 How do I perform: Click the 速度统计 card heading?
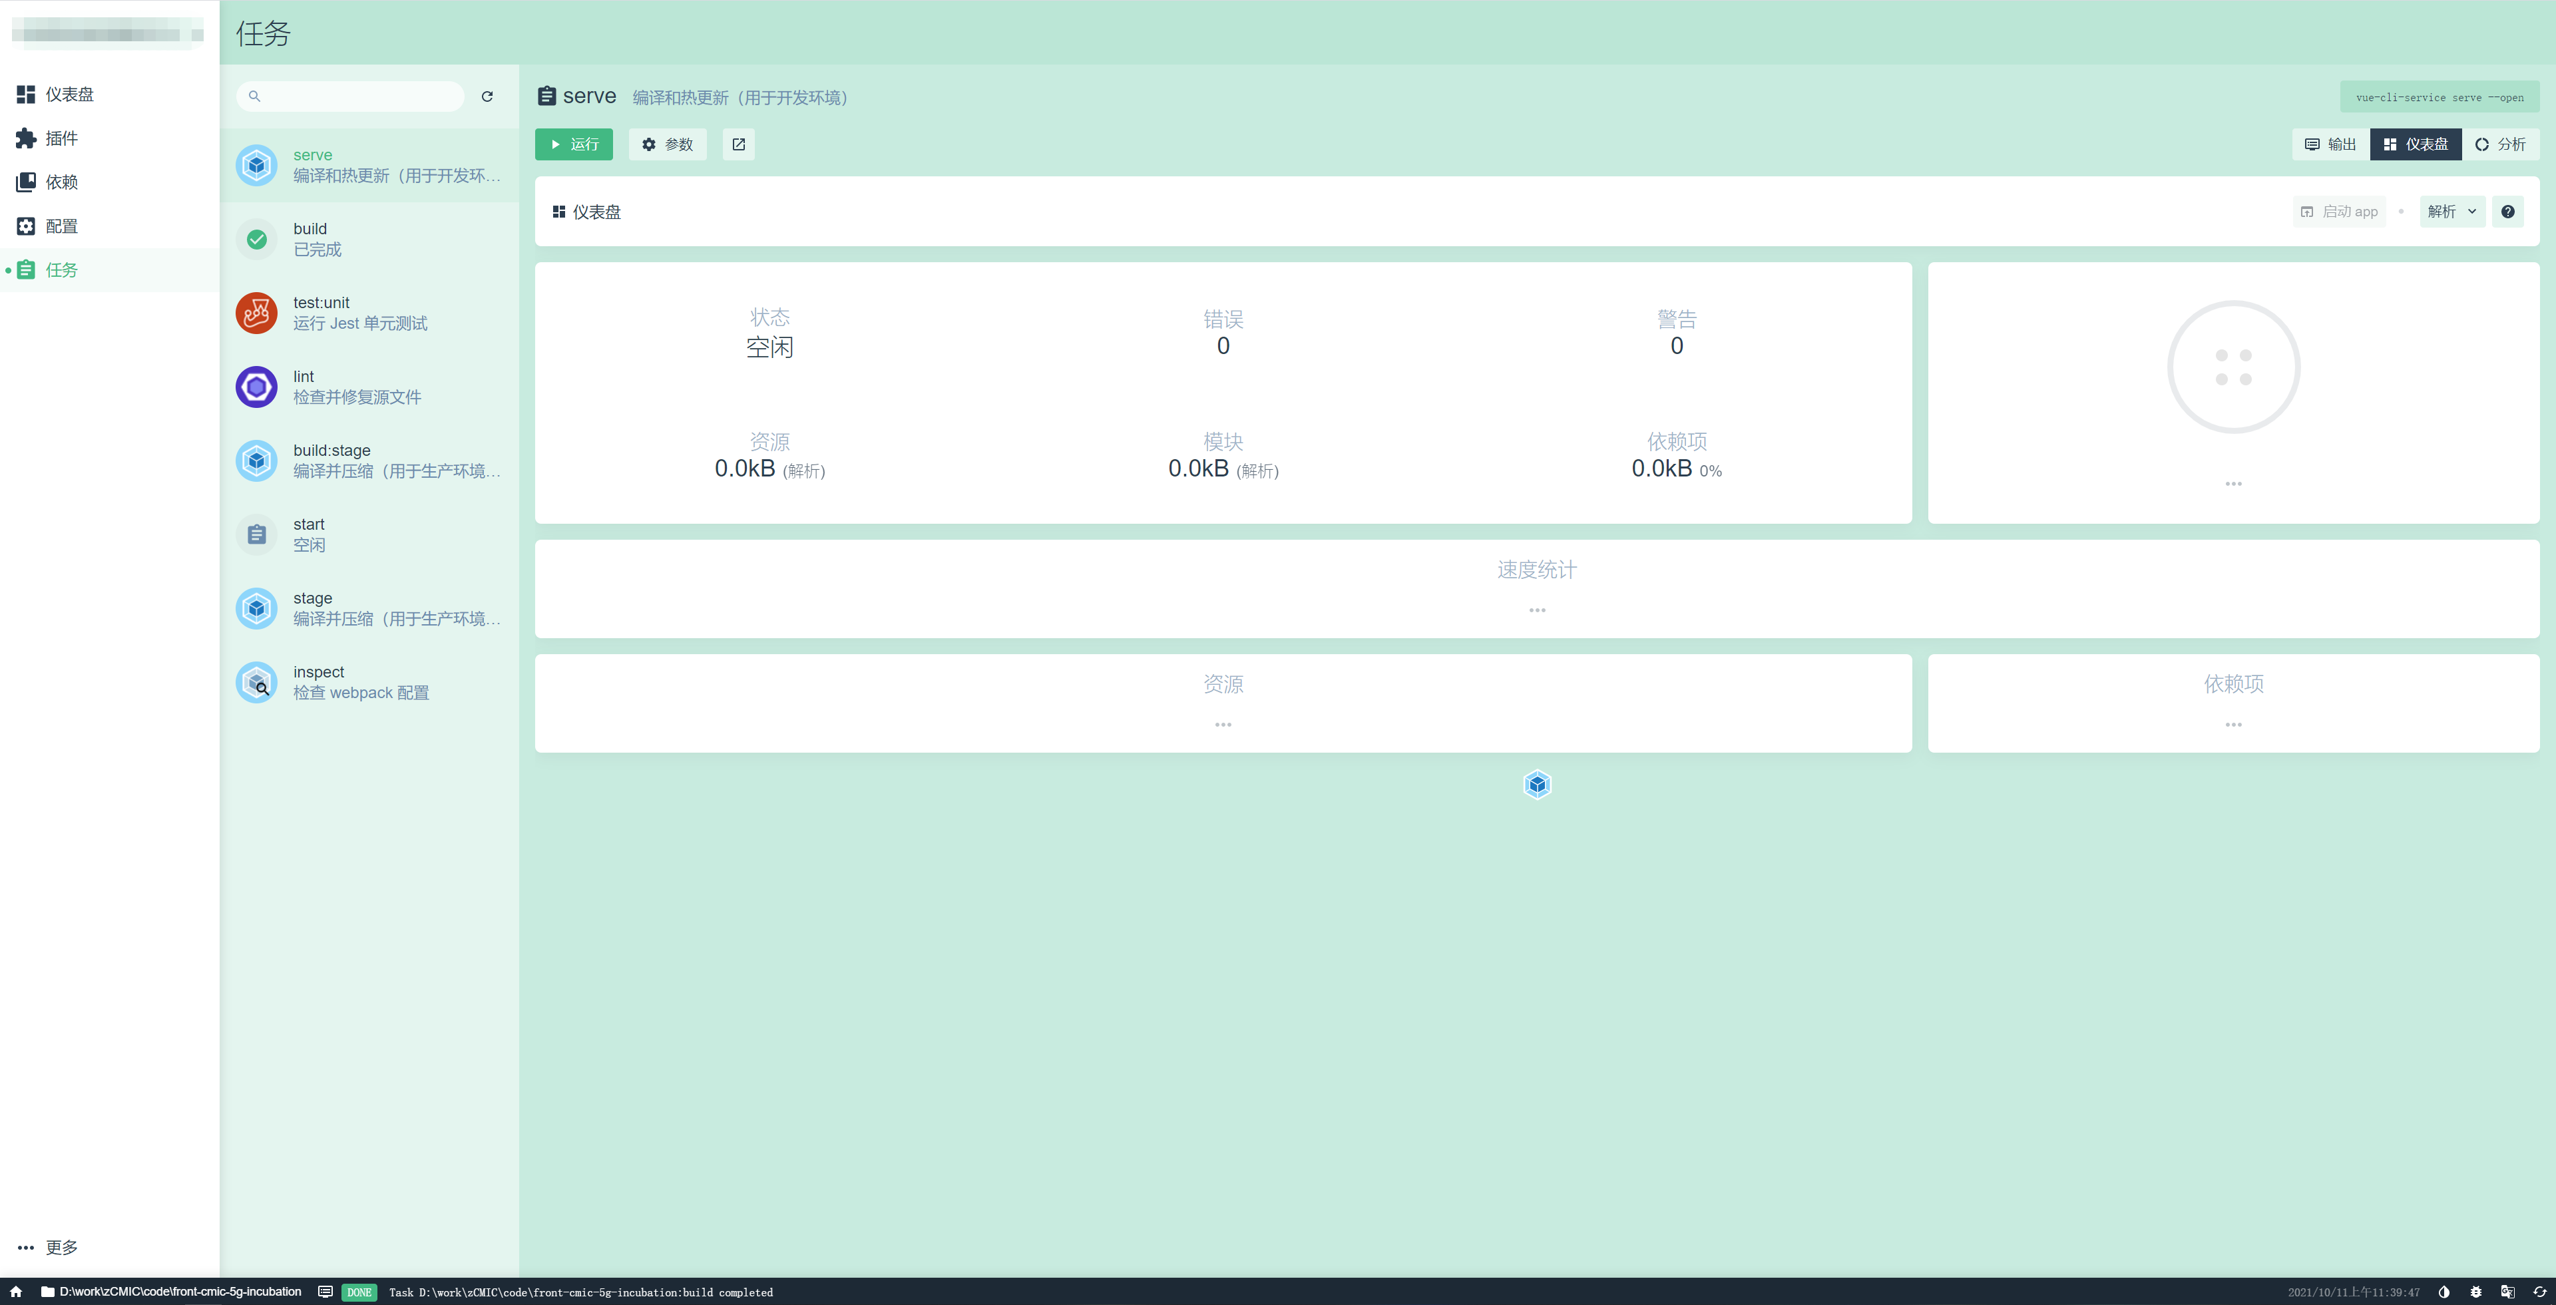coord(1536,569)
